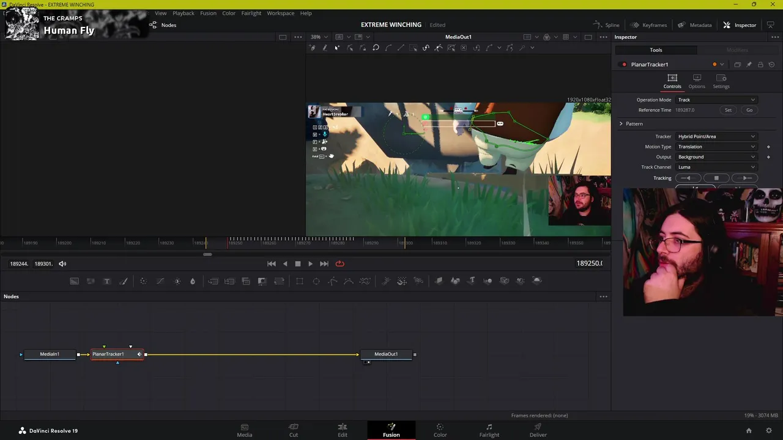Switch to the Settings tab in Inspector

[721, 81]
